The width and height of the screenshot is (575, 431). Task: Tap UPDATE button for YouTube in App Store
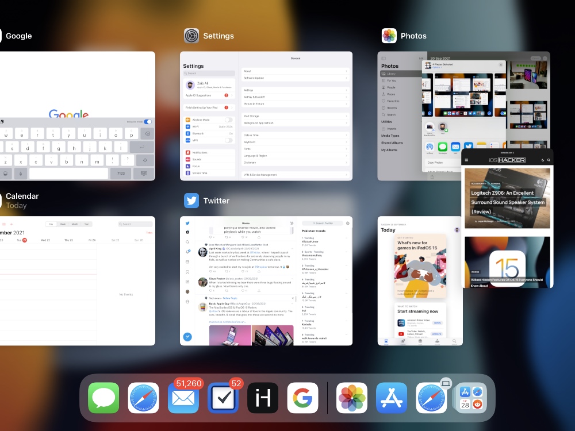click(436, 334)
